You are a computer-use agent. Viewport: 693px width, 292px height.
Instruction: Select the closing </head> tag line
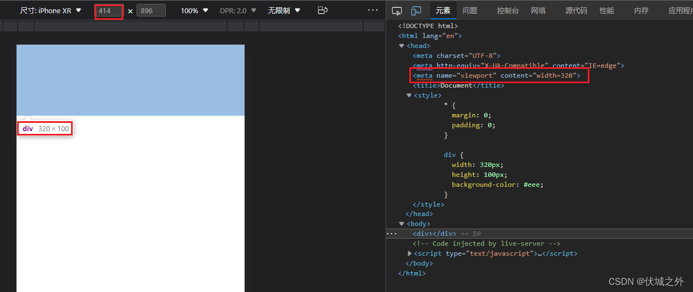click(419, 214)
